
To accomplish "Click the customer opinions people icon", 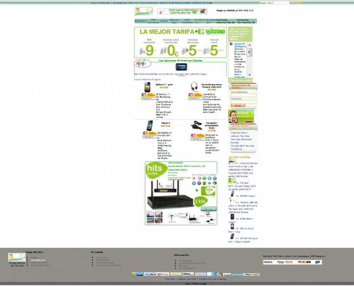I will (142, 64).
